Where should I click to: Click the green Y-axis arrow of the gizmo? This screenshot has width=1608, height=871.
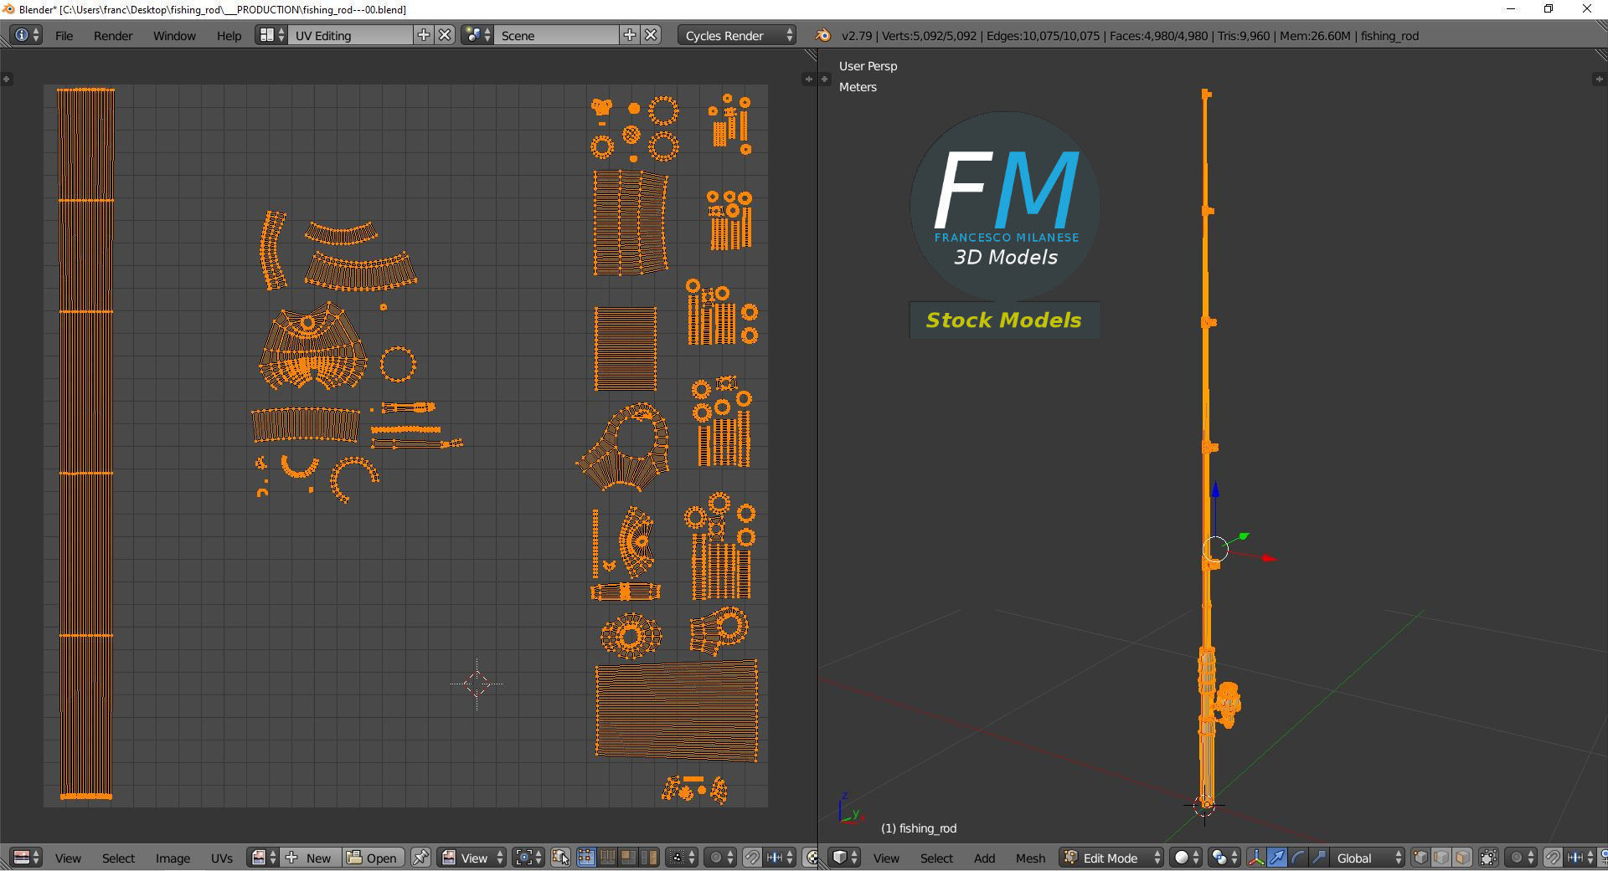[1244, 536]
